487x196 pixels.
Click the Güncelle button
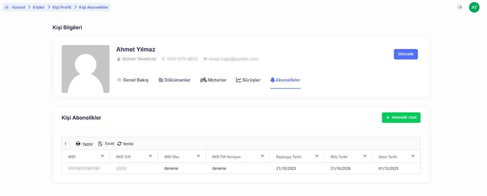tap(406, 54)
